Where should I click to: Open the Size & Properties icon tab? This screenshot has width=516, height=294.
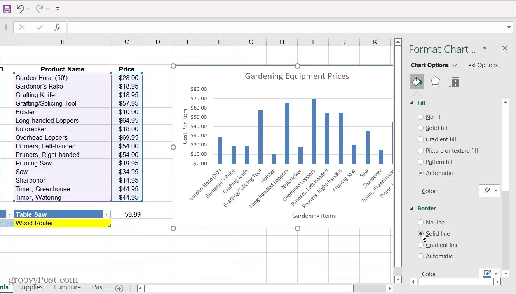click(454, 82)
